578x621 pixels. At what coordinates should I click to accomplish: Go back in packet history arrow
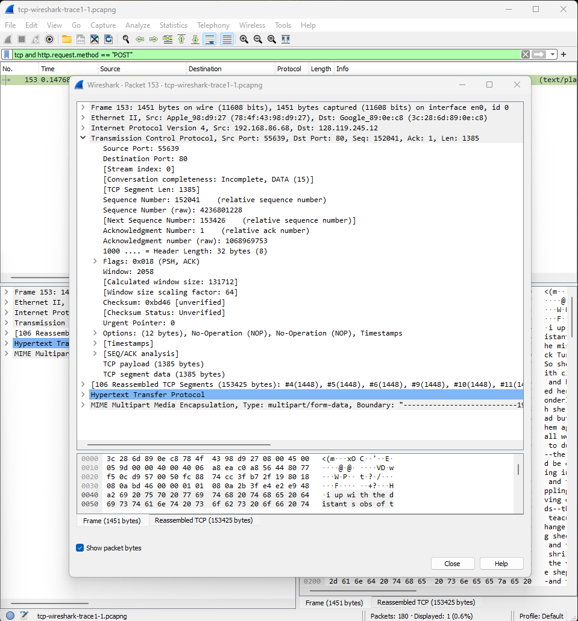tap(140, 39)
